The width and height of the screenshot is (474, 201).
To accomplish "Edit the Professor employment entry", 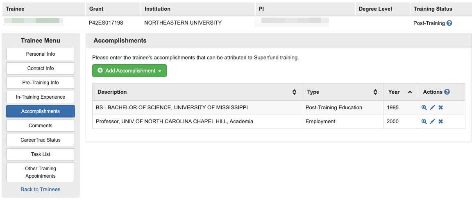I will [x=432, y=122].
